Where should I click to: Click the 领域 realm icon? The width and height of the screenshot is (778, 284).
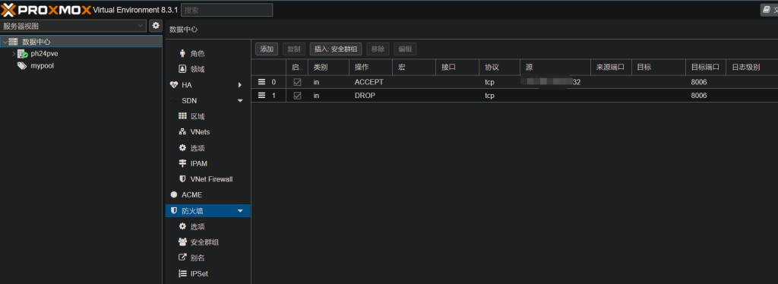tap(182, 69)
